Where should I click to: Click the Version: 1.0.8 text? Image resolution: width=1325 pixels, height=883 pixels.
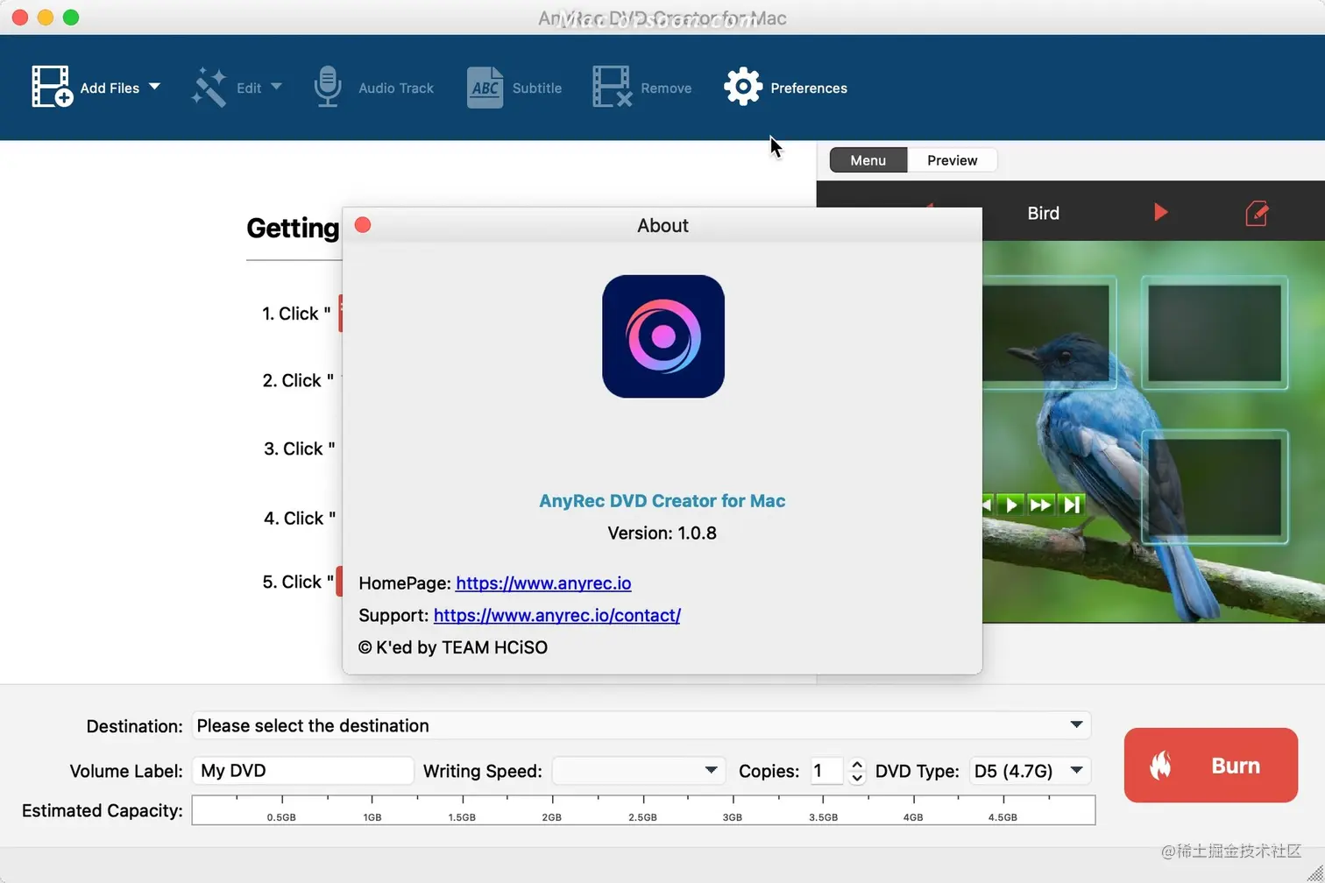(x=662, y=533)
